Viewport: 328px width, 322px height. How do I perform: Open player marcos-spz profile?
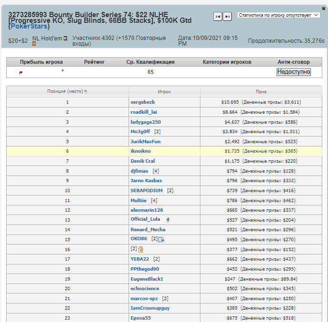[144, 299]
